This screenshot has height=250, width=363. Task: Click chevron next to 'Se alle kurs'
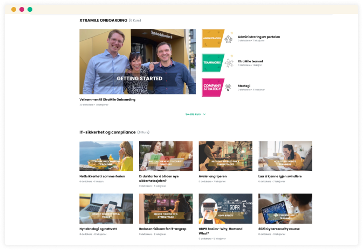tap(204, 115)
